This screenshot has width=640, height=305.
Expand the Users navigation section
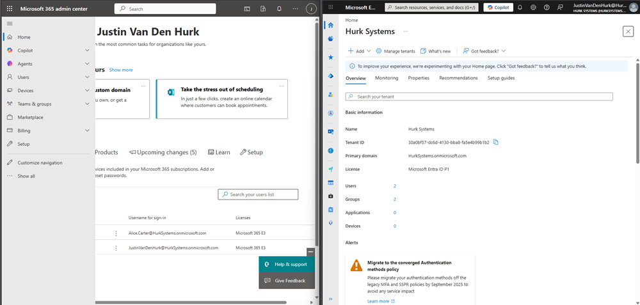(87, 77)
